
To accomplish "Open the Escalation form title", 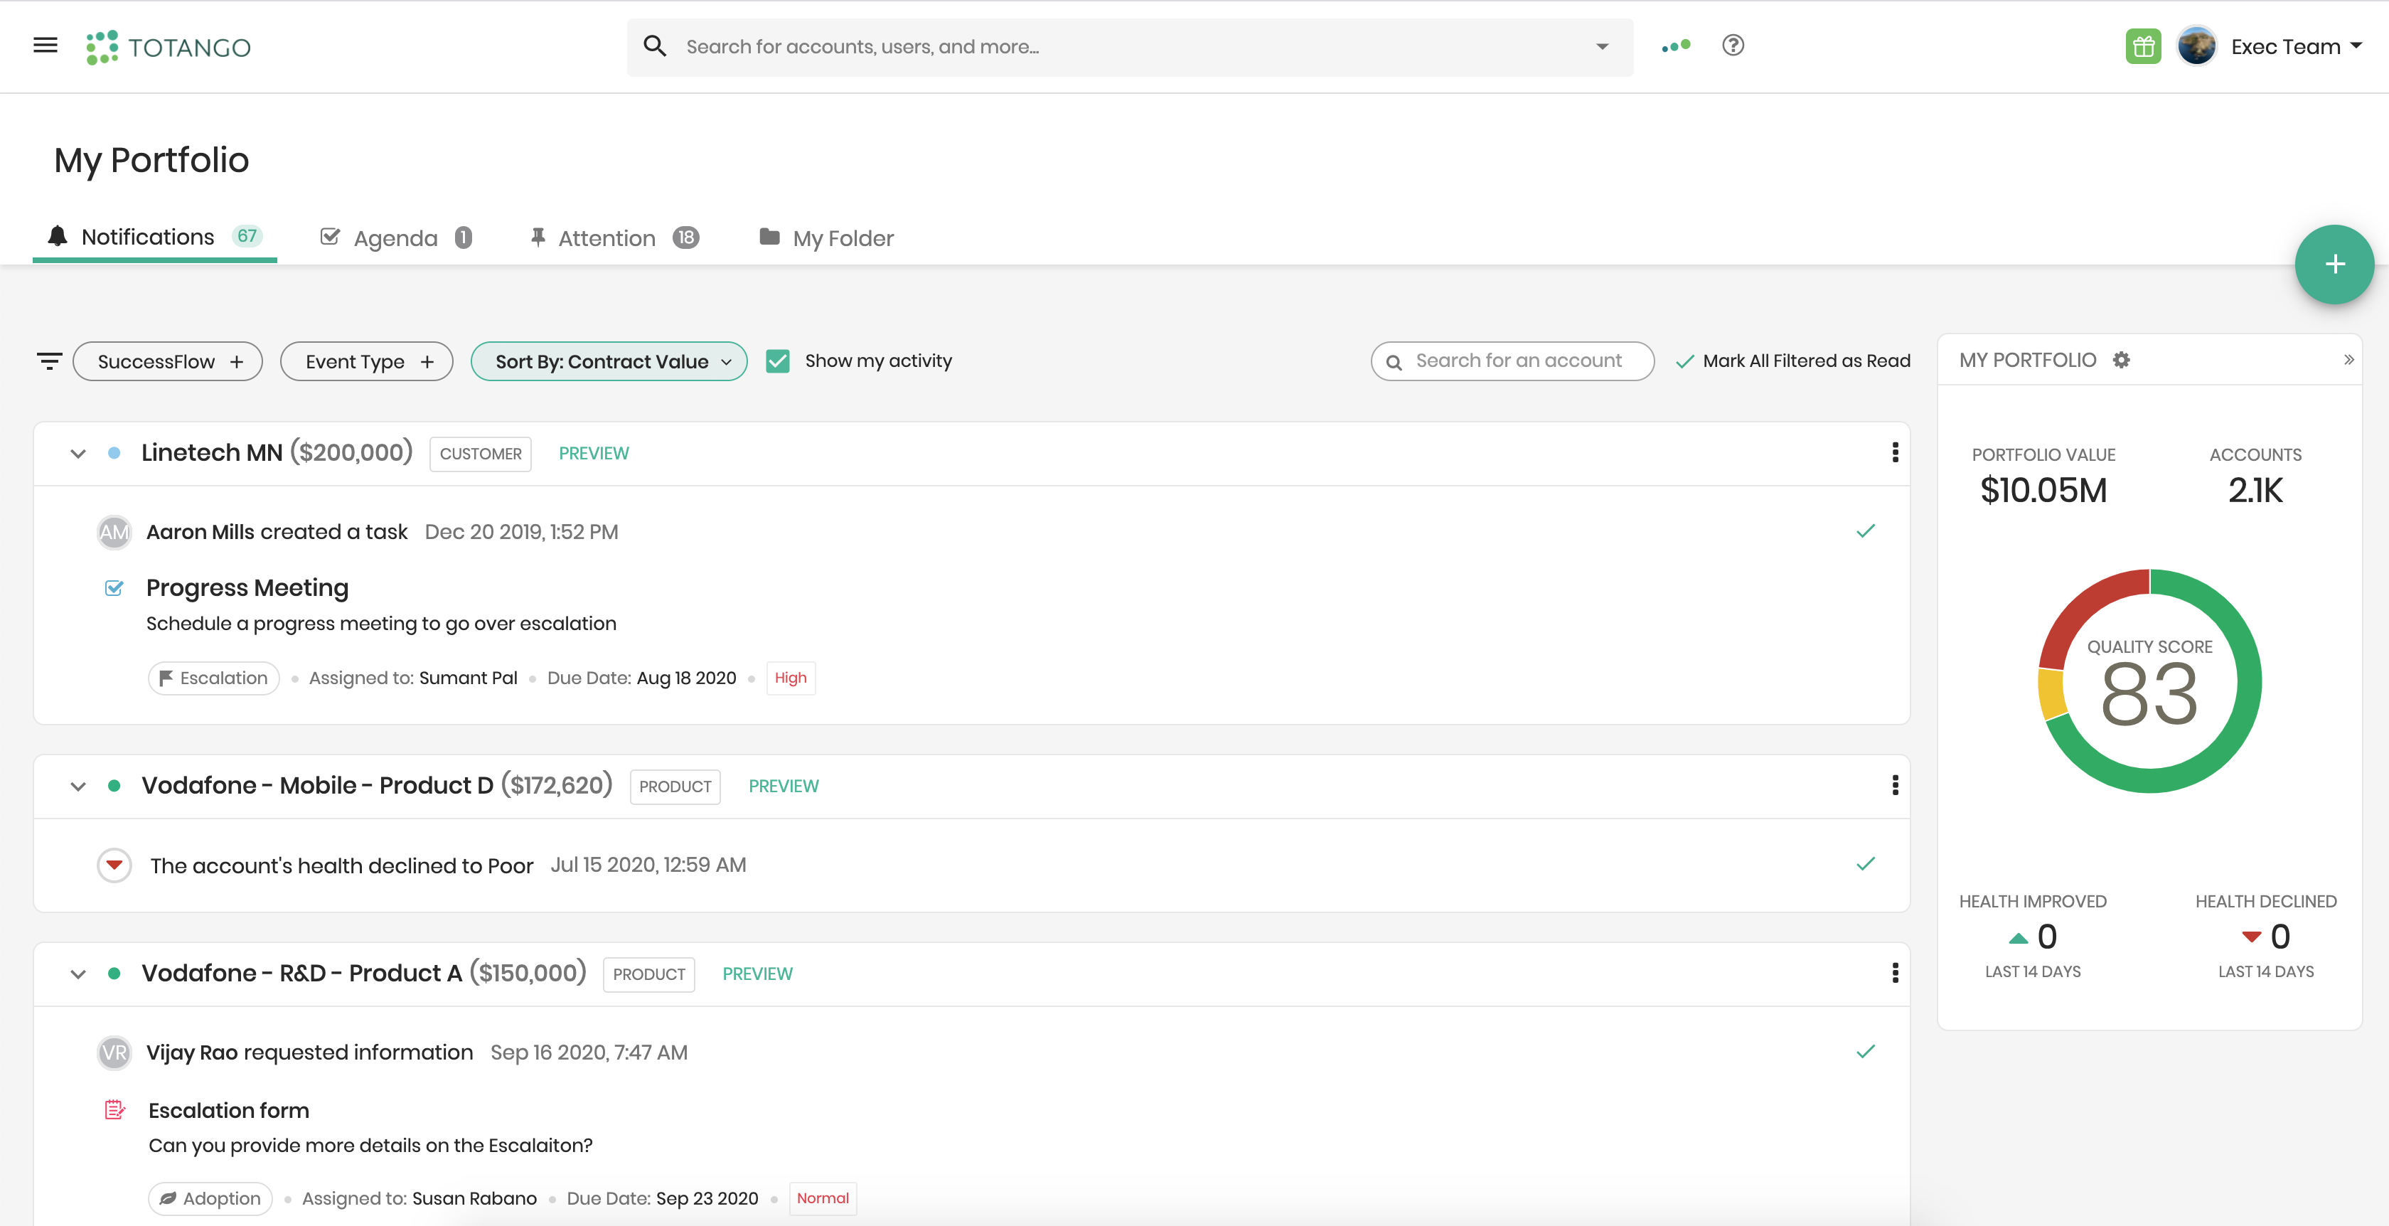I will (x=229, y=1110).
